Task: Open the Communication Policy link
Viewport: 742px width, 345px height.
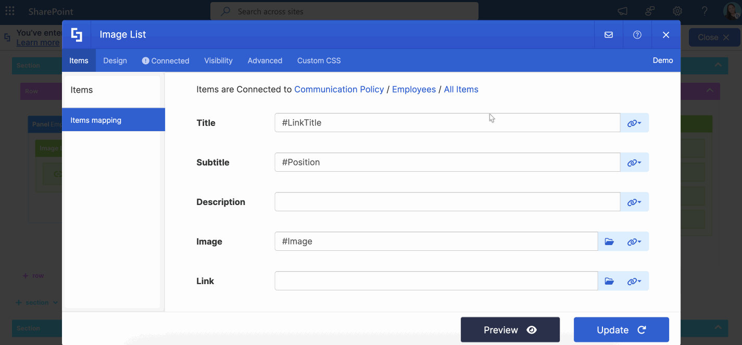Action: (339, 90)
